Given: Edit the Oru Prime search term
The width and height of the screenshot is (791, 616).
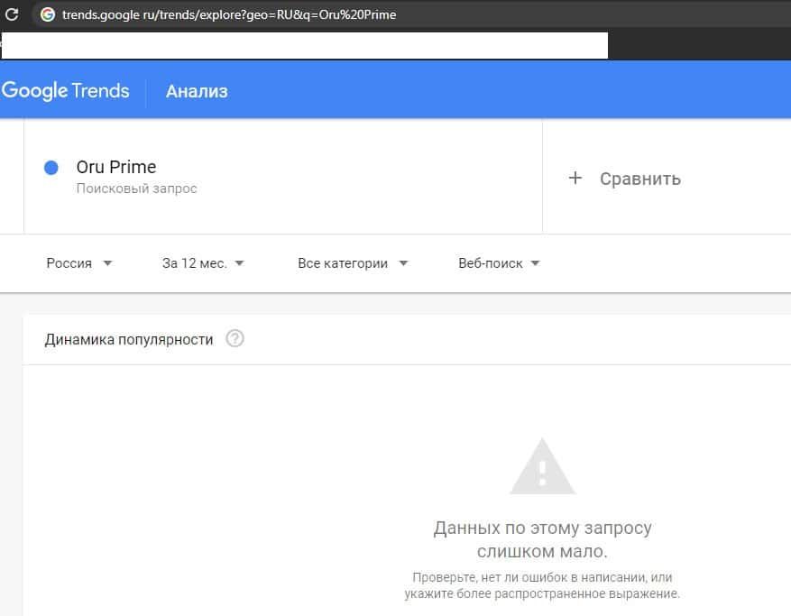Looking at the screenshot, I should 116,167.
